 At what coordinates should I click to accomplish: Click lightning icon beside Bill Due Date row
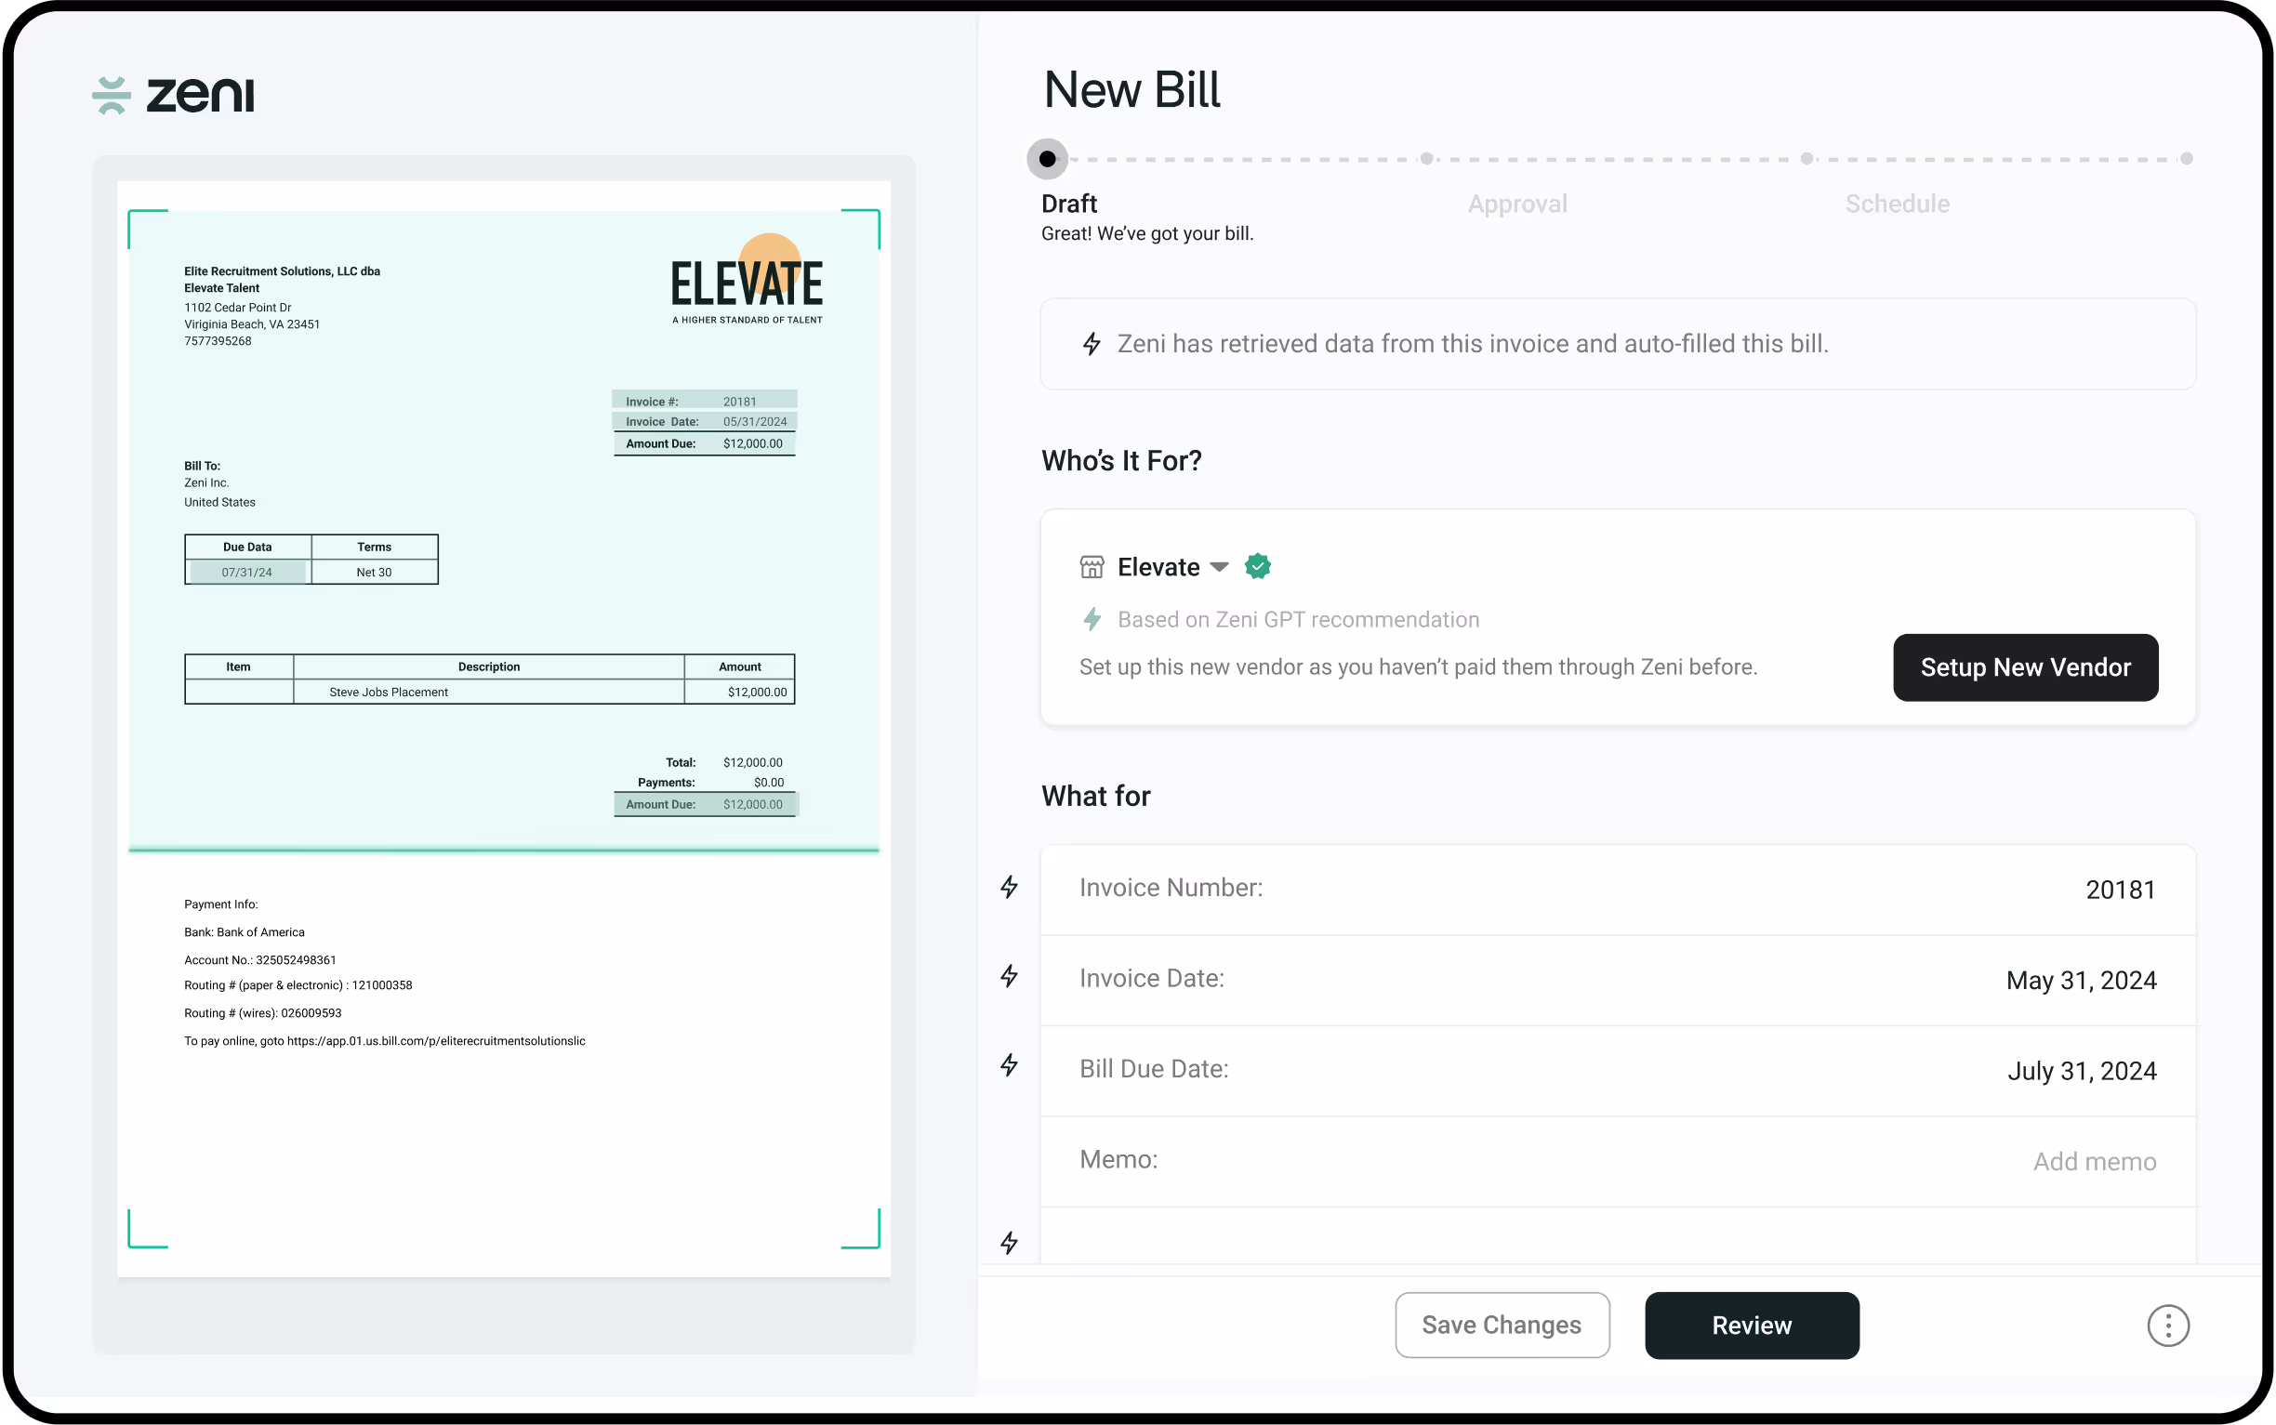click(x=1010, y=1066)
